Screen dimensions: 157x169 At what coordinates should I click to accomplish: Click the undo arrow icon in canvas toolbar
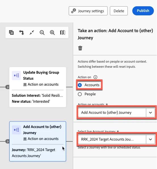21,32
